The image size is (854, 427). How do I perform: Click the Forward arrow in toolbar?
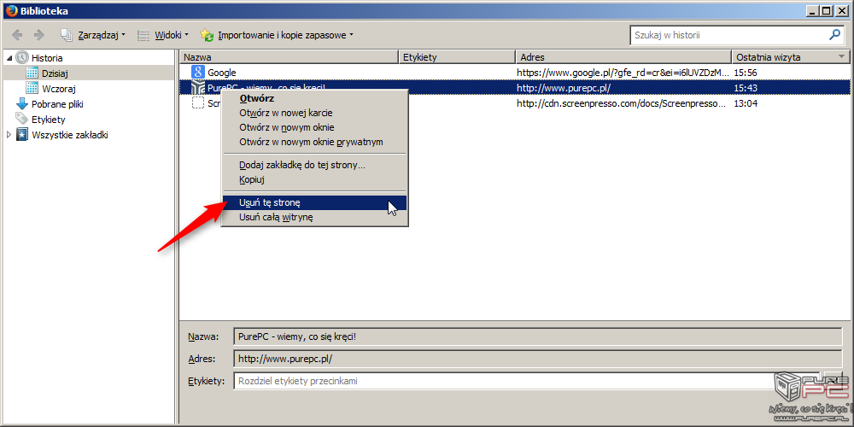[38, 35]
